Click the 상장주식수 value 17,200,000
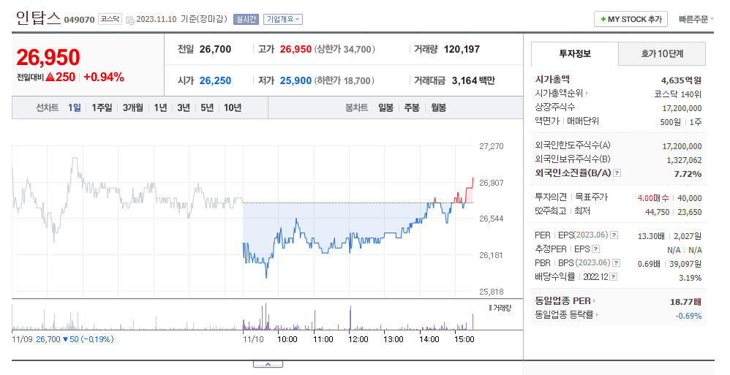Image resolution: width=730 pixels, height=375 pixels. pos(682,108)
